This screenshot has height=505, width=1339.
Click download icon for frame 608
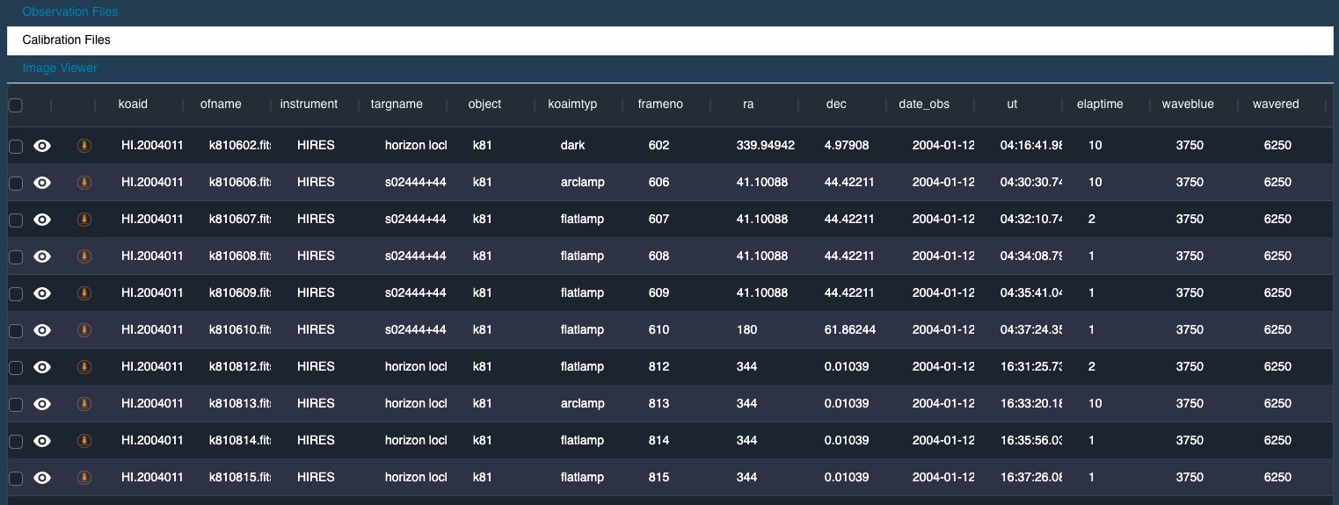coord(84,256)
